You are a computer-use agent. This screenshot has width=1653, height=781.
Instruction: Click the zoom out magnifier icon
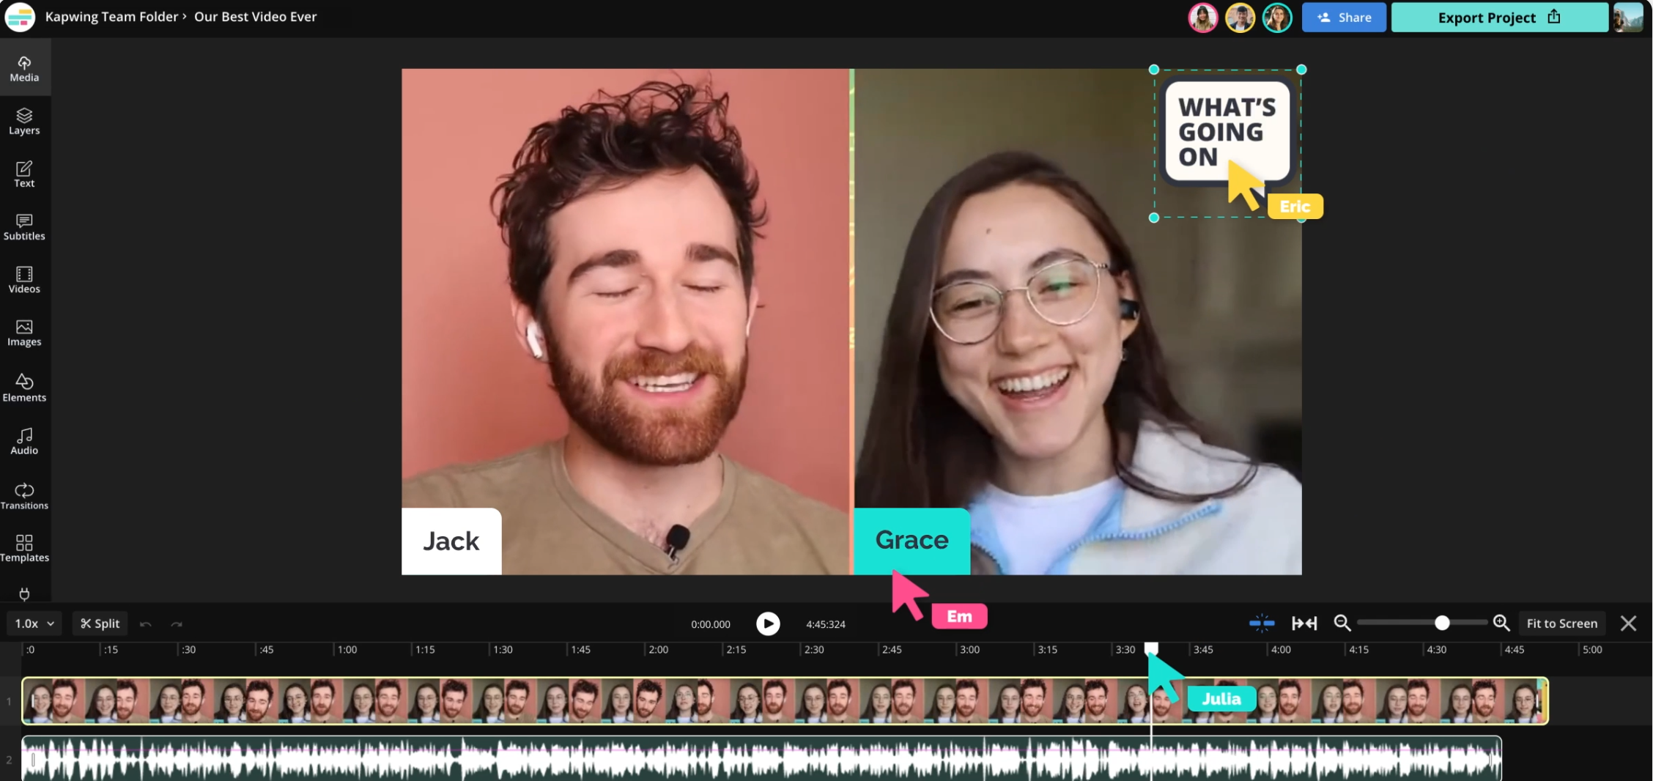point(1342,623)
